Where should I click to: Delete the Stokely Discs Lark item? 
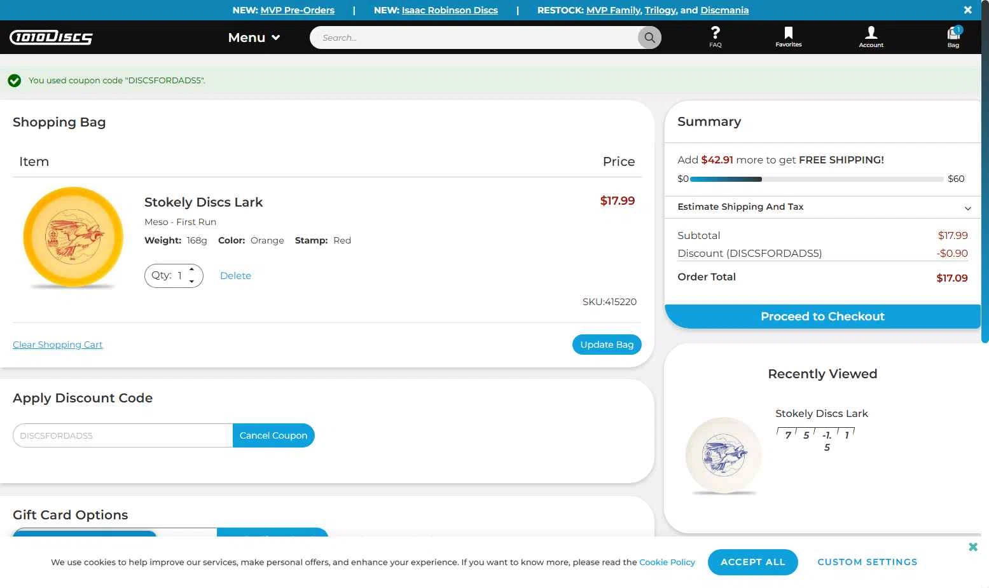point(235,276)
